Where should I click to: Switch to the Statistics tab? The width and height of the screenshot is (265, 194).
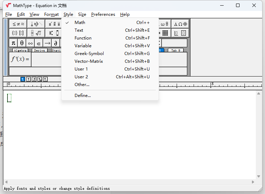(x=57, y=50)
